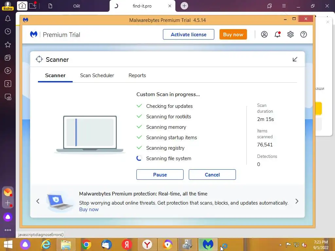The width and height of the screenshot is (335, 251).
Task: Open the browser hamburger menu
Action: 284,6
